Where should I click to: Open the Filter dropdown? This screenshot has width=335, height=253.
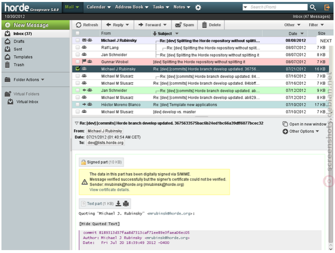pyautogui.click(x=316, y=25)
